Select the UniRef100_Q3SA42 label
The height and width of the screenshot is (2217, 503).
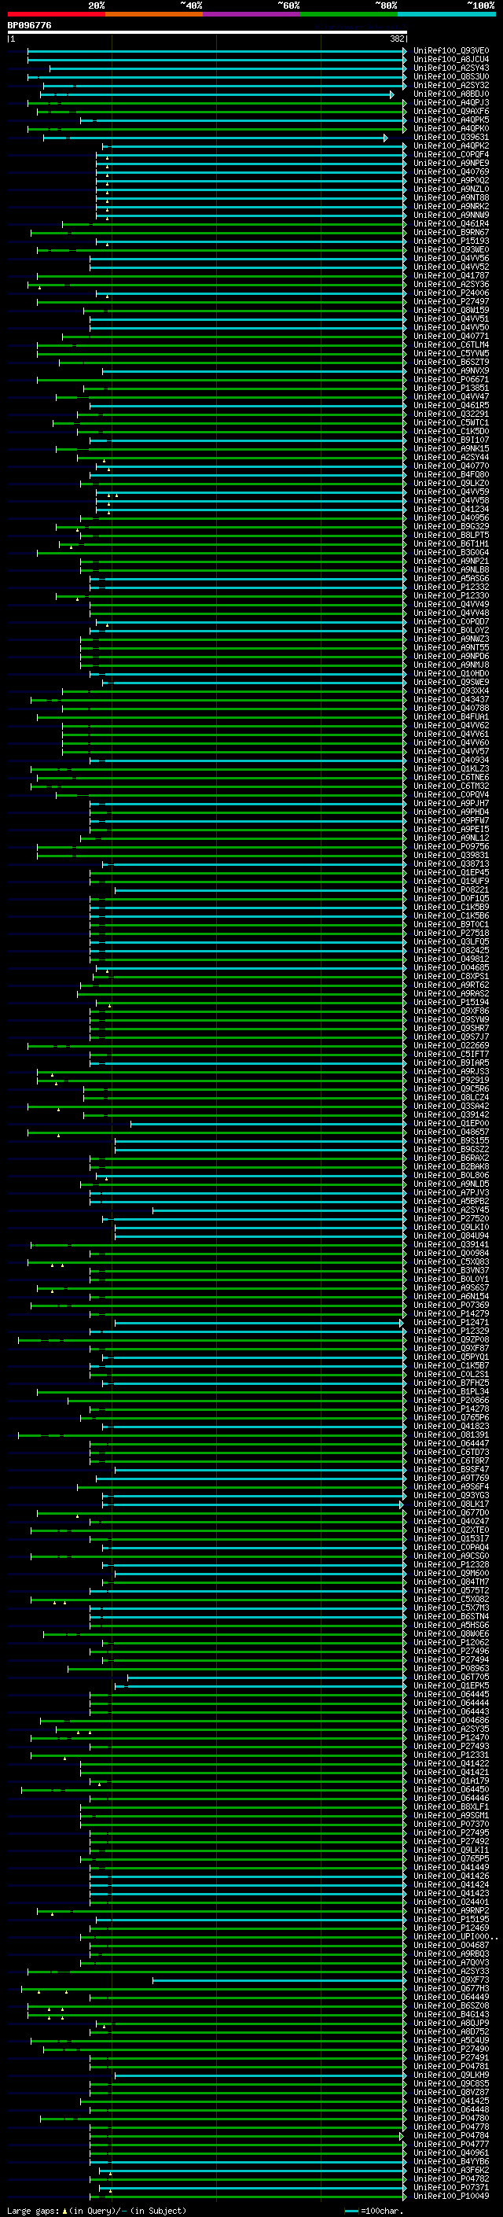coord(451,1106)
